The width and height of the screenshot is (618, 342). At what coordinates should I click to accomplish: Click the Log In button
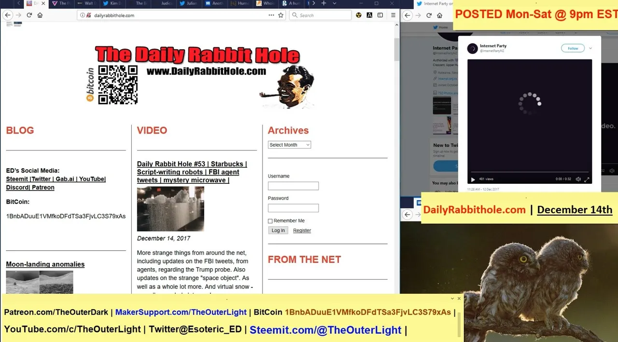278,231
